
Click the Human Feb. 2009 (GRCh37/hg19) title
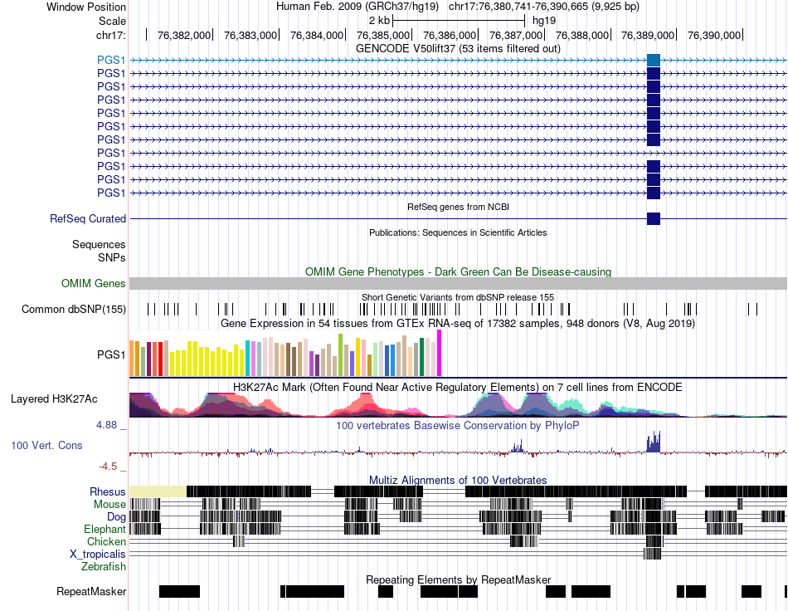pos(358,7)
